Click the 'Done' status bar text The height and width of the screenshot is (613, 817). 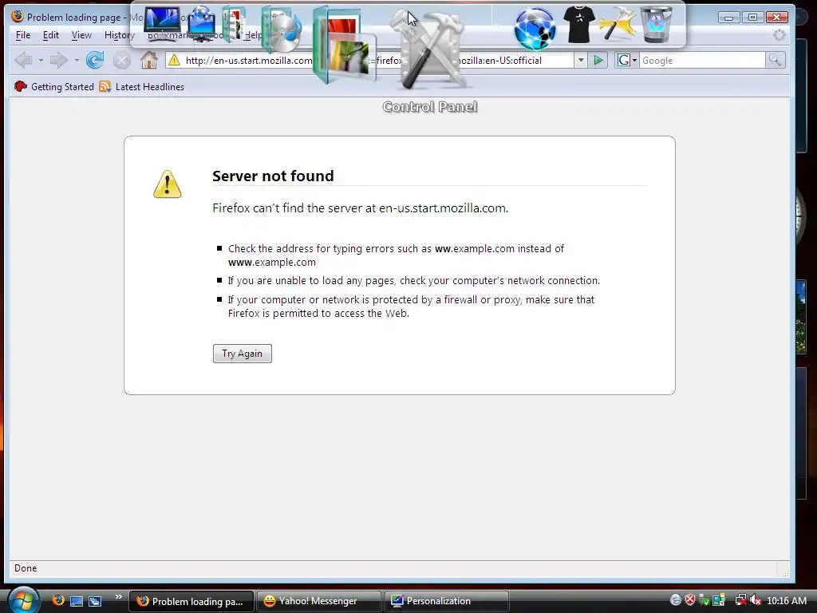click(x=26, y=568)
